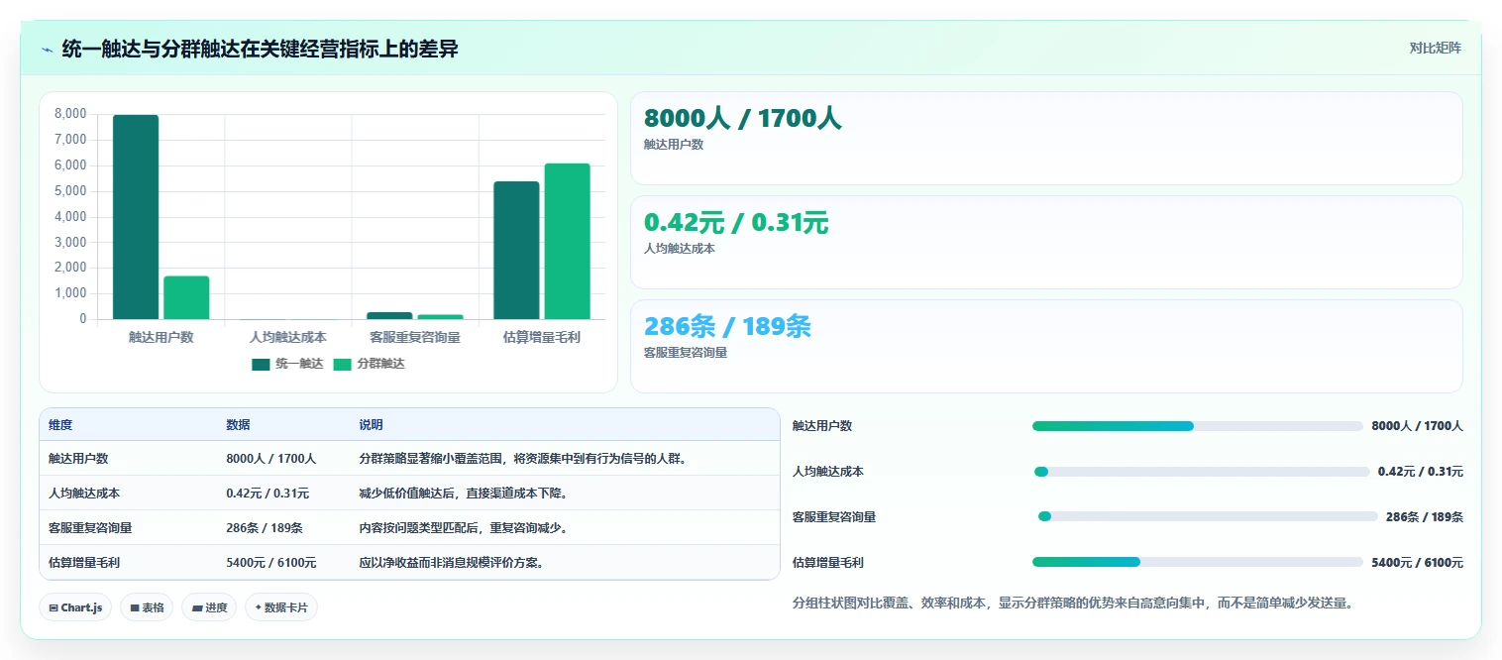Click the 估算增量毛利 progress bar

pyautogui.click(x=1198, y=562)
